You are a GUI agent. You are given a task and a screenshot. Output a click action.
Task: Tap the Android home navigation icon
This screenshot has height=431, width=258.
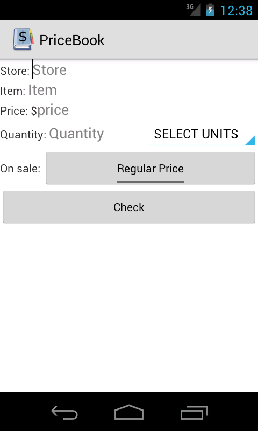point(129,412)
